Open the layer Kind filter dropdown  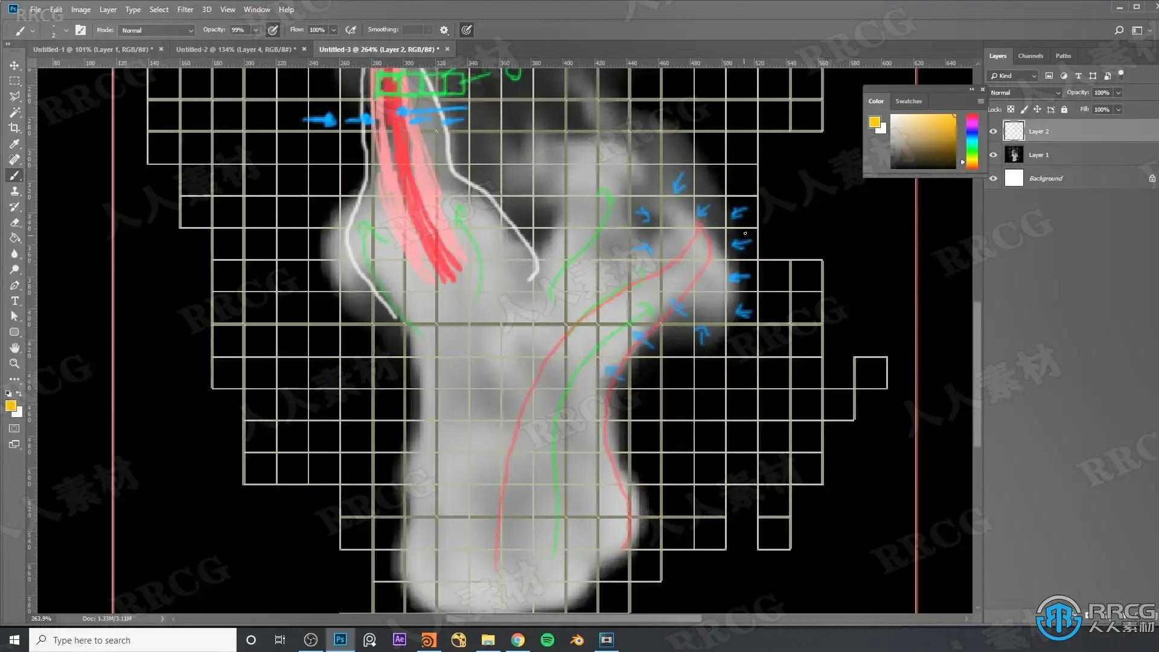(1012, 75)
